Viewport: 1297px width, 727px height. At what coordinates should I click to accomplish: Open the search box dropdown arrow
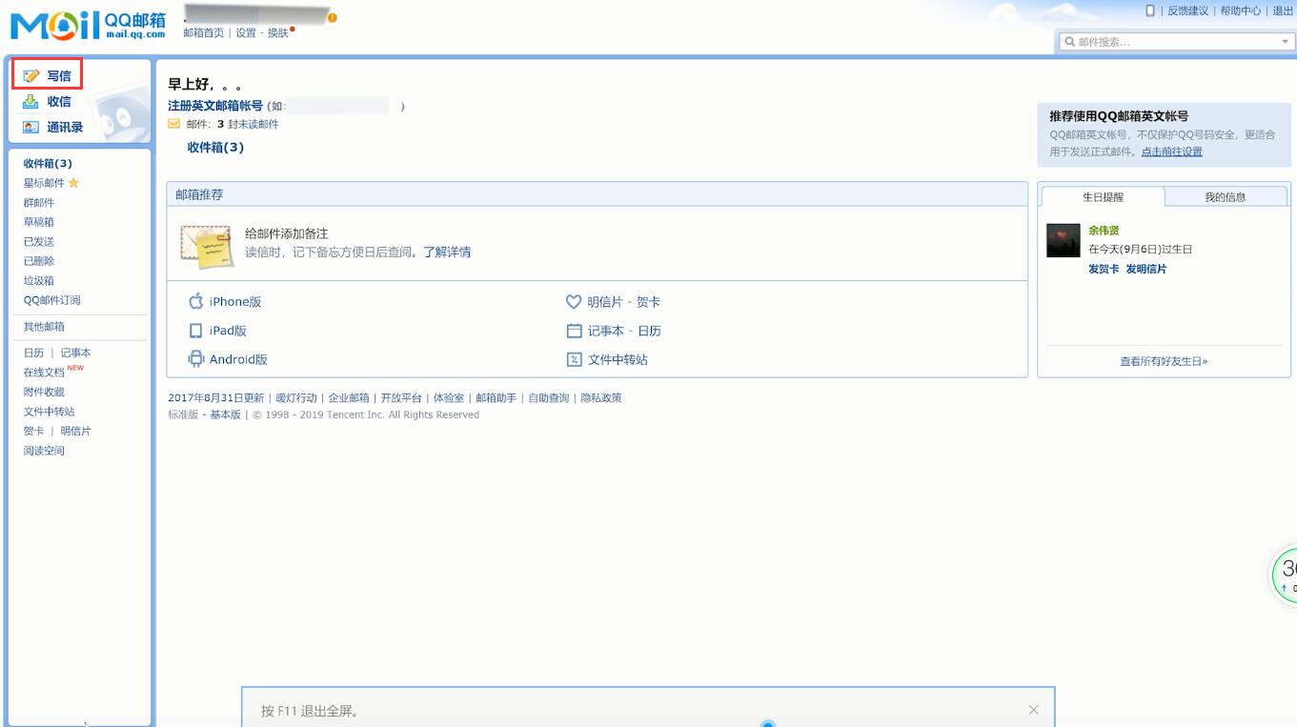(1285, 42)
